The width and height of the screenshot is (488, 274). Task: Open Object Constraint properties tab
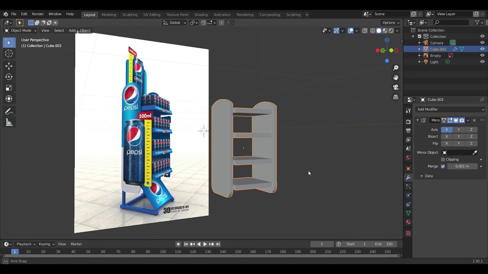click(x=408, y=204)
